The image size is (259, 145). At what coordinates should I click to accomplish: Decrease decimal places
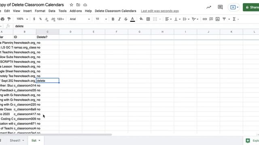point(47,19)
